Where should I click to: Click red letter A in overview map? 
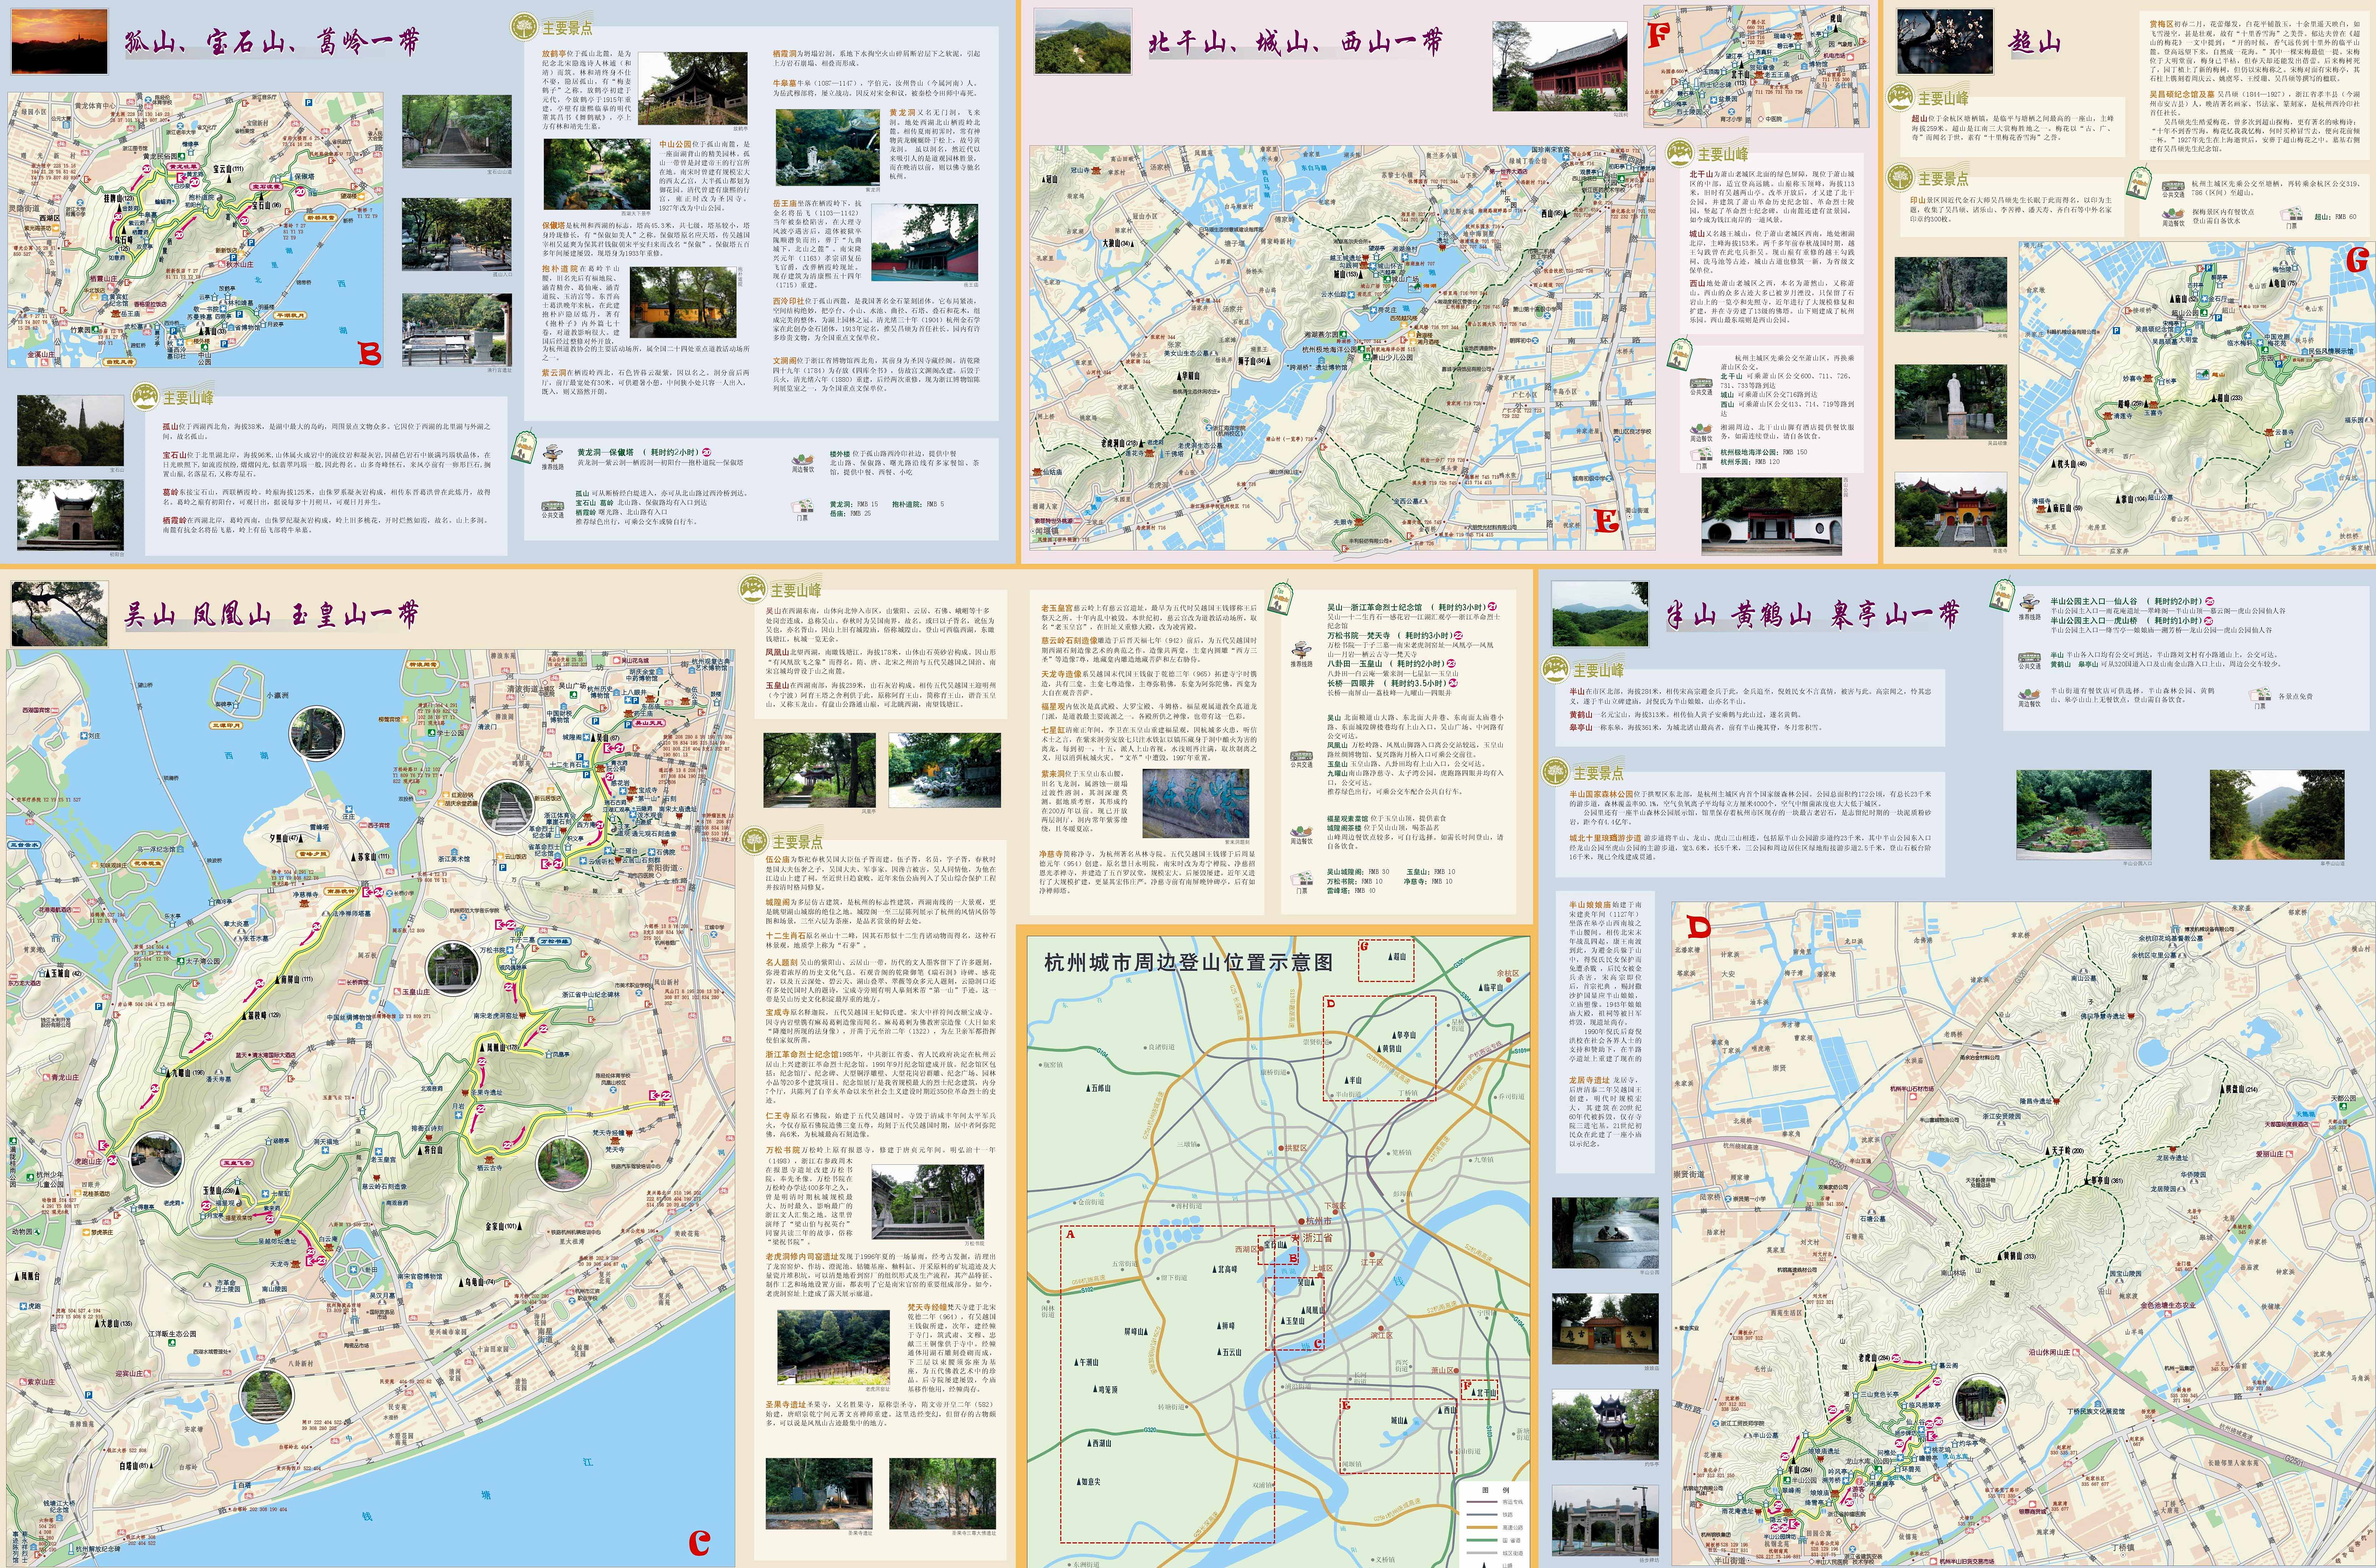pyautogui.click(x=1070, y=1234)
